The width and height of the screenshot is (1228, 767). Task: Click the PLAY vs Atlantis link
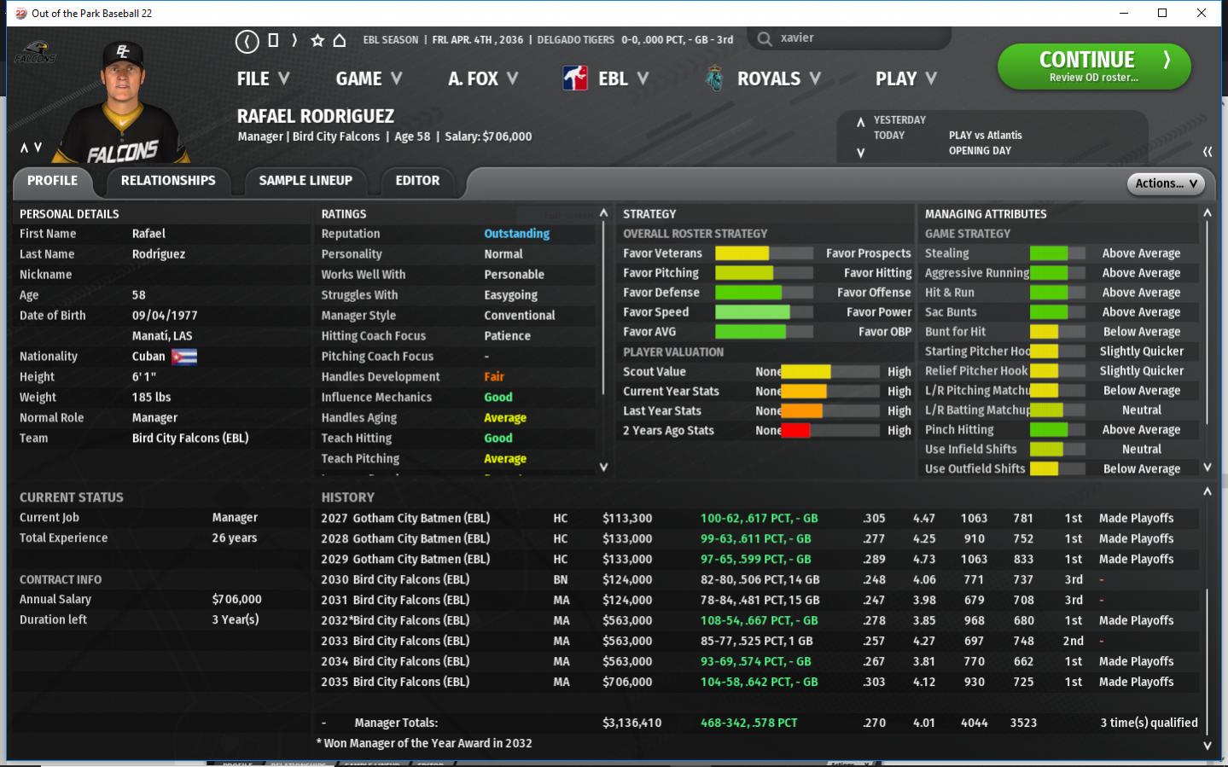tap(985, 135)
